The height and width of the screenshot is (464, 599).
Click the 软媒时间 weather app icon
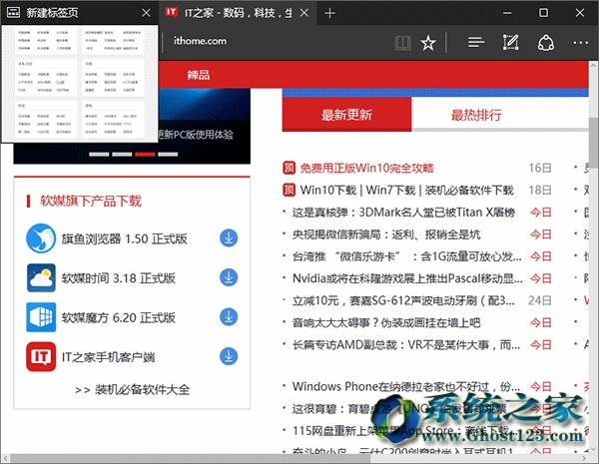[41, 277]
